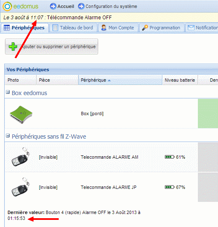Screen dimensions: 218x227
Task: Click the 67% battery level icon
Action: tap(170, 187)
